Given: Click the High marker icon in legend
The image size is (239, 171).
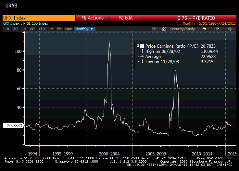Looking at the screenshot, I should point(142,51).
